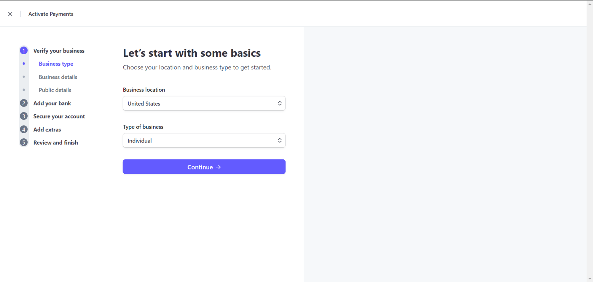Click the step 5 circle icon
Screen dimensions: 593x282
(x=24, y=142)
